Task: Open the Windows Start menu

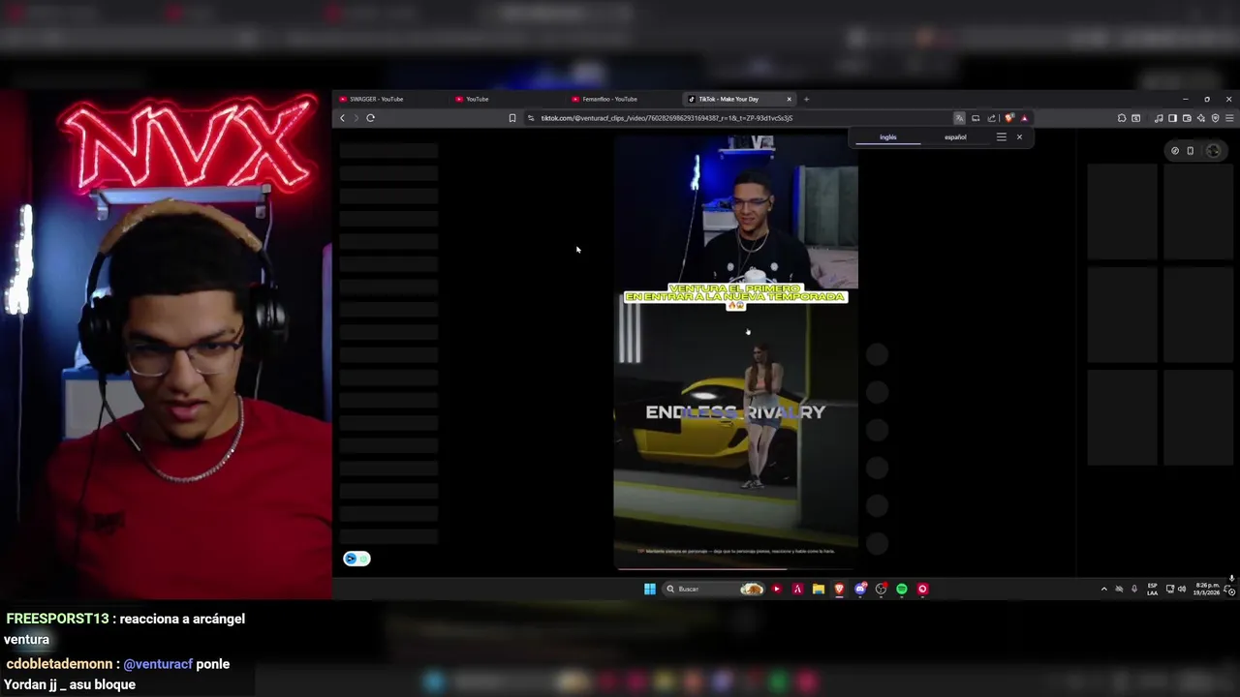Action: (650, 589)
